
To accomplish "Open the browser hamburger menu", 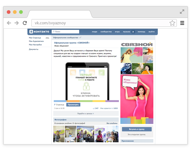I will point(182,23).
